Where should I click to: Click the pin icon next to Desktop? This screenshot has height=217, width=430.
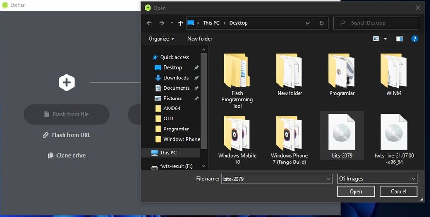click(x=196, y=68)
